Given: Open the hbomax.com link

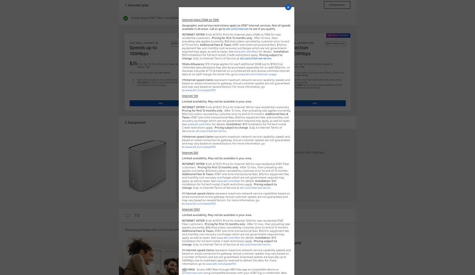Looking at the screenshot, I should 194,273.
